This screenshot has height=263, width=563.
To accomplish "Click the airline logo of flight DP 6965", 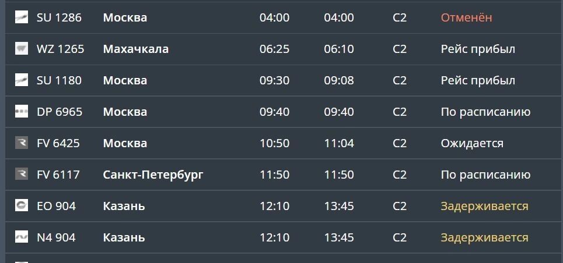I will tap(22, 112).
